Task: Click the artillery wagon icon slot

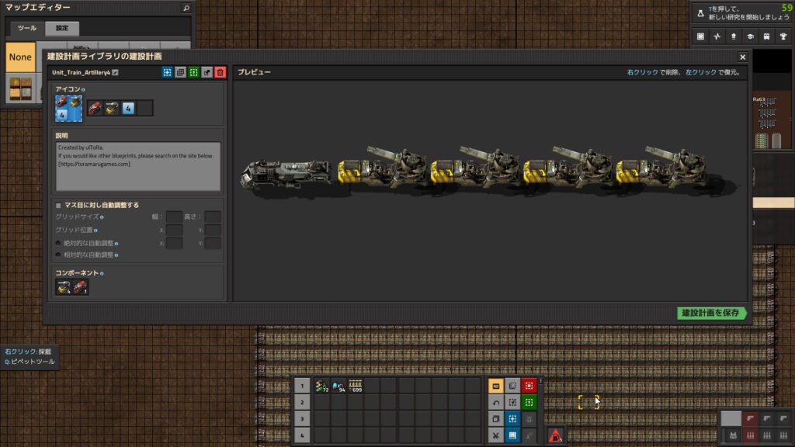Action: tap(112, 108)
